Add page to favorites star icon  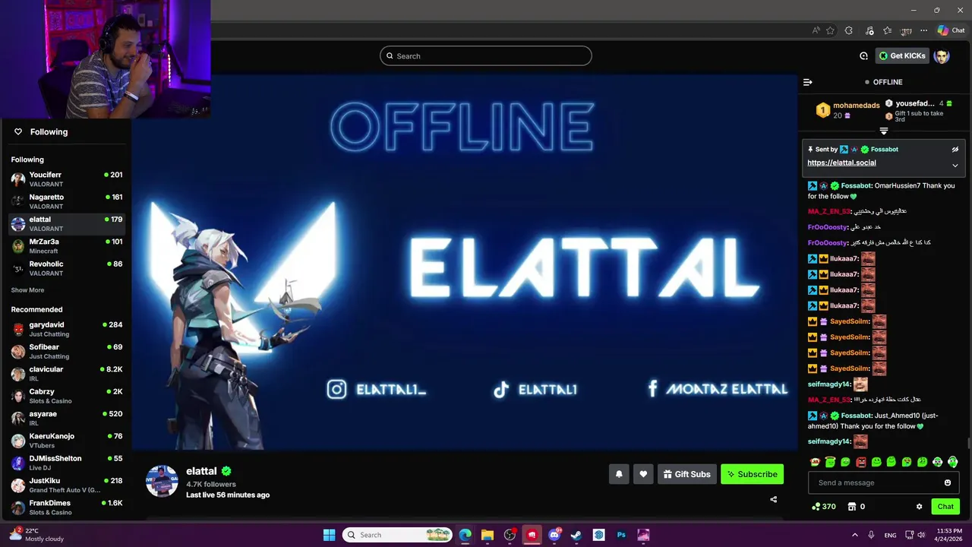click(830, 30)
